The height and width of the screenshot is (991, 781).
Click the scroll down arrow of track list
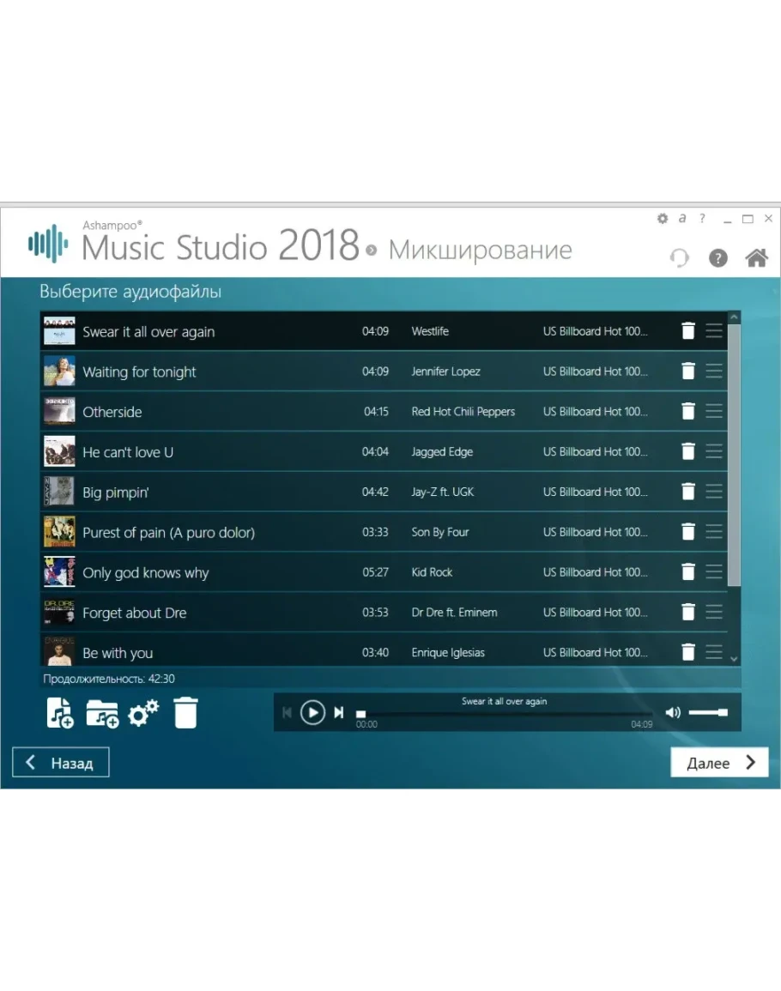tap(734, 658)
